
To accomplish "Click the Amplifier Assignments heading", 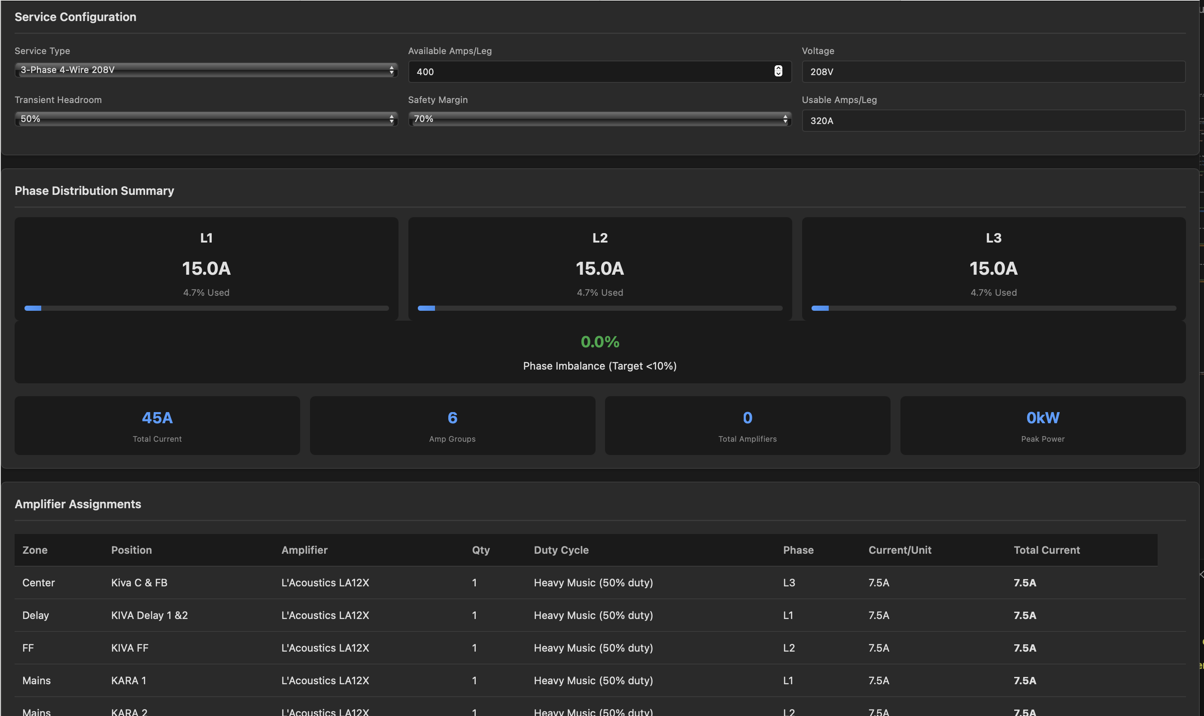I will click(x=78, y=504).
